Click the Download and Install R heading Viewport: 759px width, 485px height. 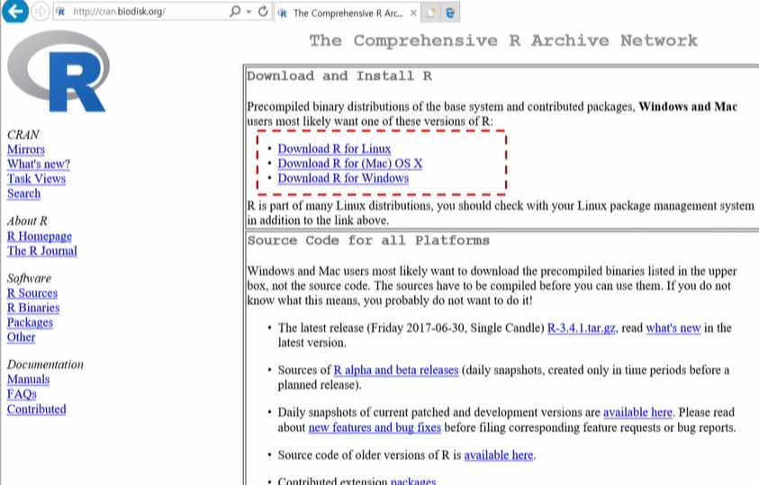click(x=339, y=76)
